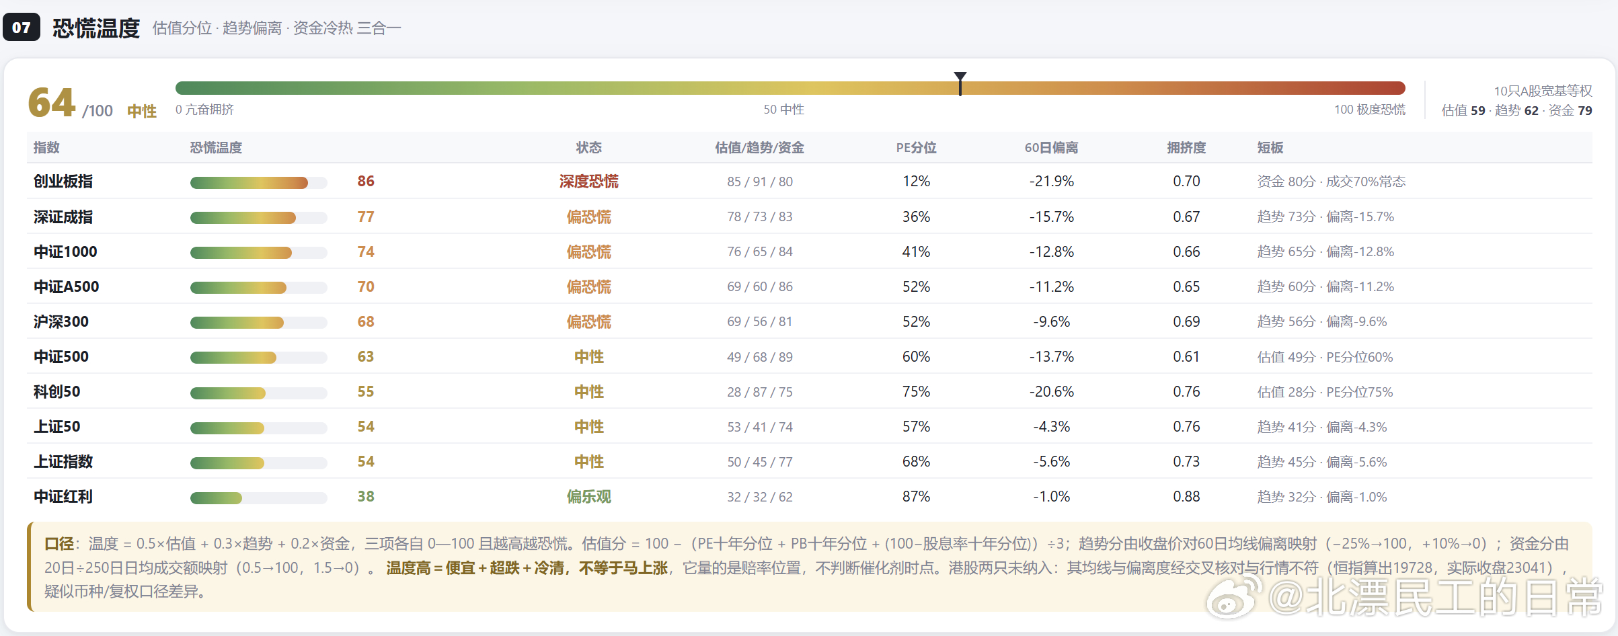Click the 中证红利 temperature bar
Image resolution: width=1618 pixels, height=636 pixels.
259,498
